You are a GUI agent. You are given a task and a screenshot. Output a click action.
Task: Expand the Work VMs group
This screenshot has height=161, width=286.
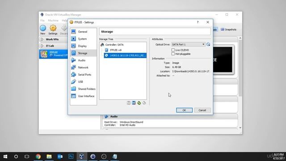(x=42, y=39)
